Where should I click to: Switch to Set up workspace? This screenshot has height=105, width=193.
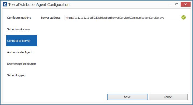tap(19, 29)
